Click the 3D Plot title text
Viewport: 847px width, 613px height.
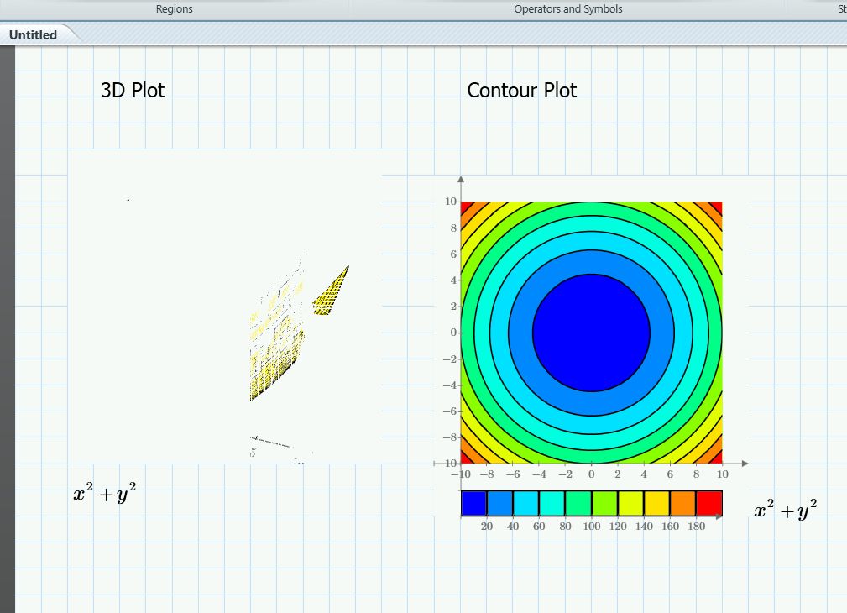coord(132,90)
